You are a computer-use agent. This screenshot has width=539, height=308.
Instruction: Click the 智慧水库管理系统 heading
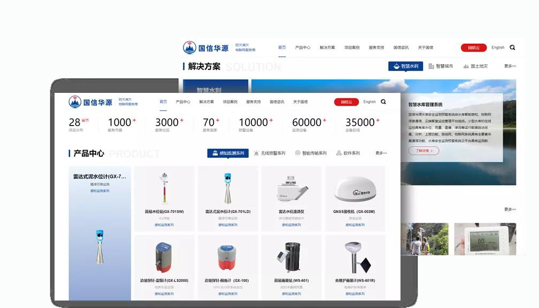(x=426, y=105)
